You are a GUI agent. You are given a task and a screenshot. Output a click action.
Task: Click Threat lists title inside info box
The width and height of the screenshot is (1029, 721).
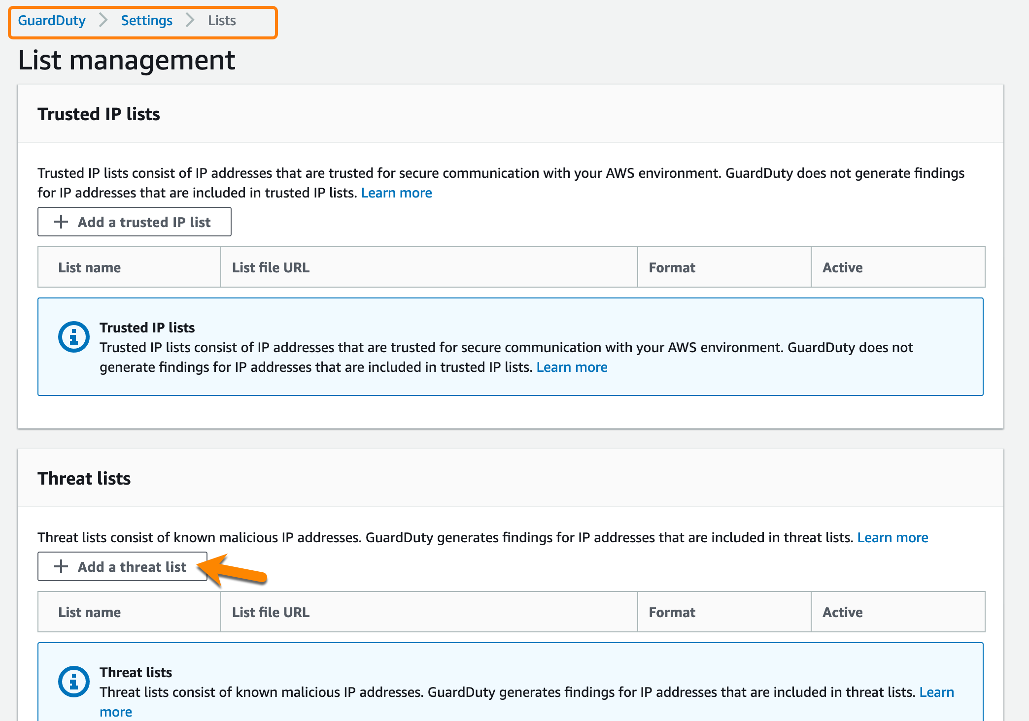136,673
